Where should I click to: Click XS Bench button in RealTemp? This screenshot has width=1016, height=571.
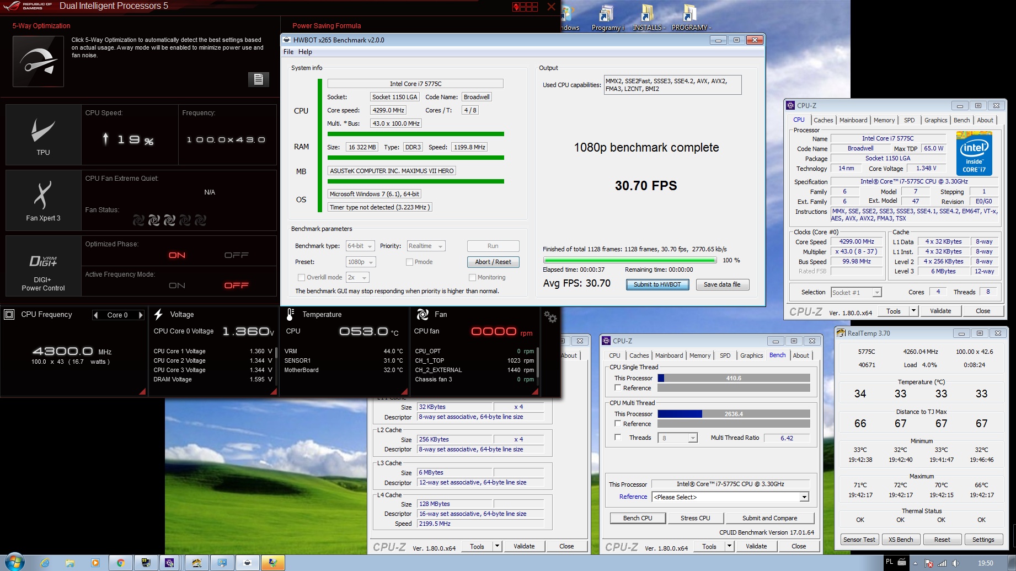pyautogui.click(x=901, y=540)
